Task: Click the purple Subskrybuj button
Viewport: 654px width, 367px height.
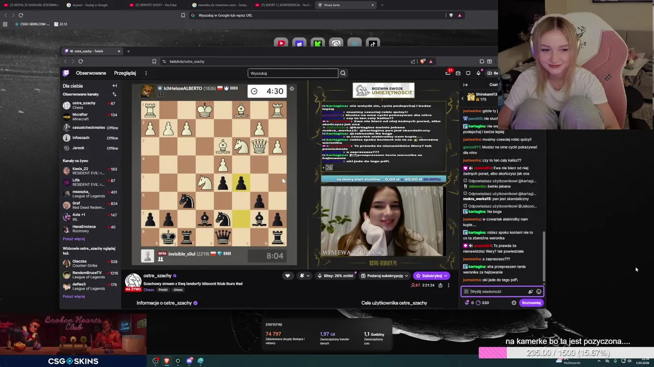Action: [x=432, y=276]
